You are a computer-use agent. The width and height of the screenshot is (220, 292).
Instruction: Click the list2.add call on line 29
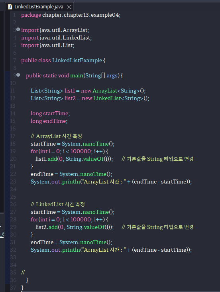click(x=75, y=227)
